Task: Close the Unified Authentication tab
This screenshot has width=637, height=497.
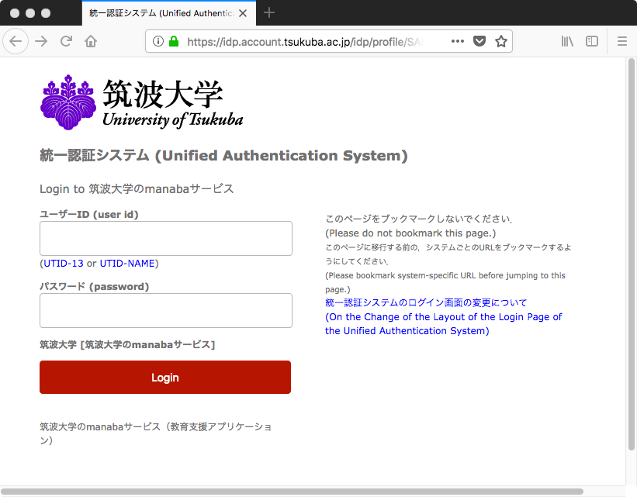Action: (243, 13)
